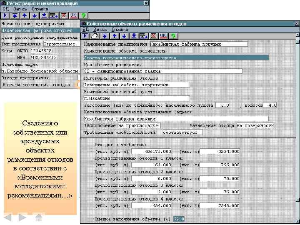Open Запись menu in Регистрация и инвентаризация window
The height and width of the screenshot is (225, 300).
pyautogui.click(x=20, y=9)
